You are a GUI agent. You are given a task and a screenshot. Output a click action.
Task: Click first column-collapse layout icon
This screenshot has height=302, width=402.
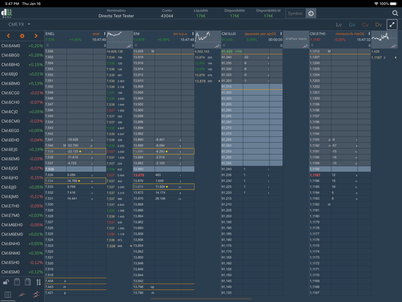pos(17,282)
